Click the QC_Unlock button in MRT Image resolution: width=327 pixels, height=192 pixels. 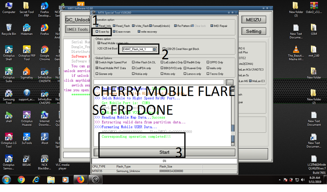[78, 20]
